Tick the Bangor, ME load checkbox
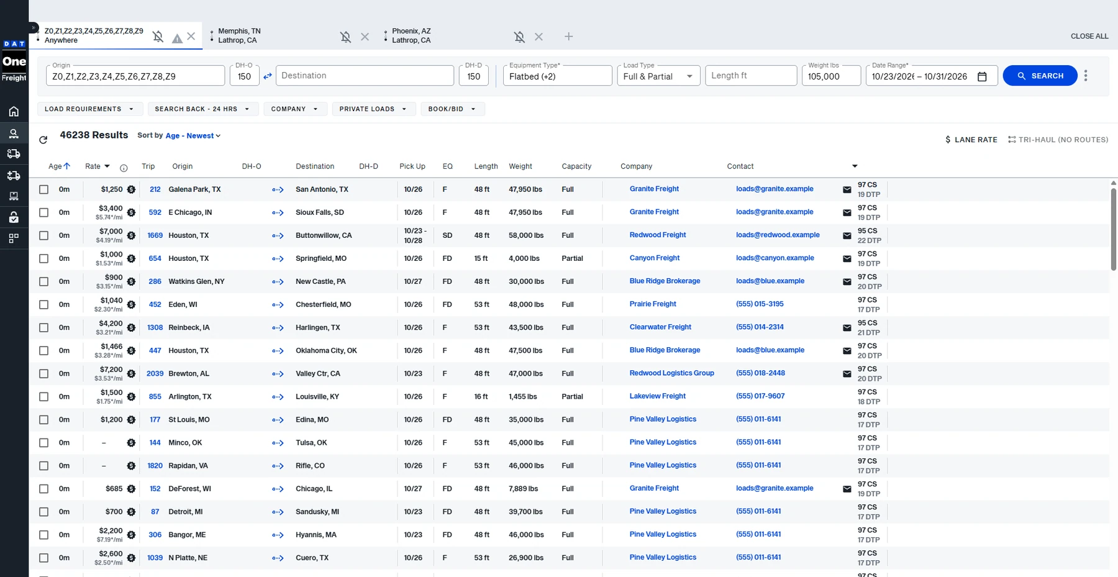Viewport: 1118px width, 577px height. pos(43,535)
